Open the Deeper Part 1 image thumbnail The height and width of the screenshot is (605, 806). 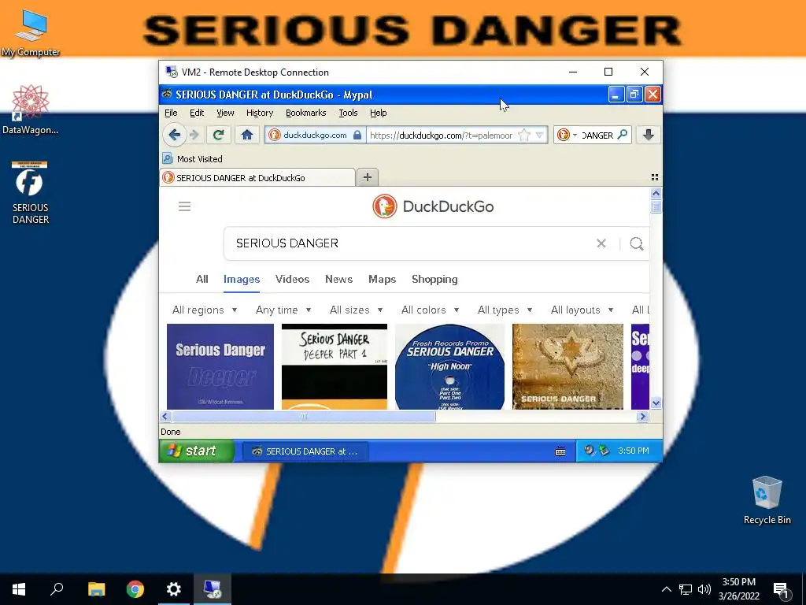click(x=334, y=366)
